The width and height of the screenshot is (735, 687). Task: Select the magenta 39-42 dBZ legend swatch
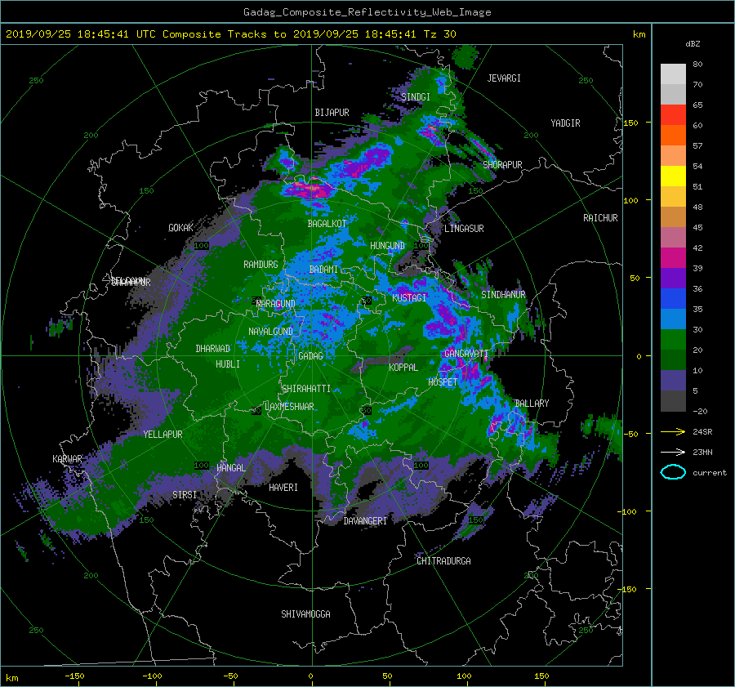pyautogui.click(x=673, y=258)
